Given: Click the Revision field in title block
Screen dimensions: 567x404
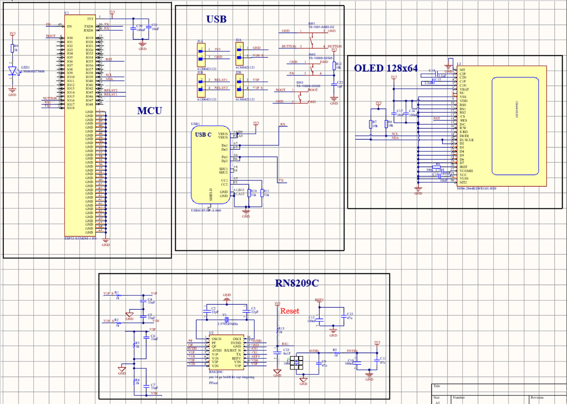Looking at the screenshot, I should [x=548, y=399].
